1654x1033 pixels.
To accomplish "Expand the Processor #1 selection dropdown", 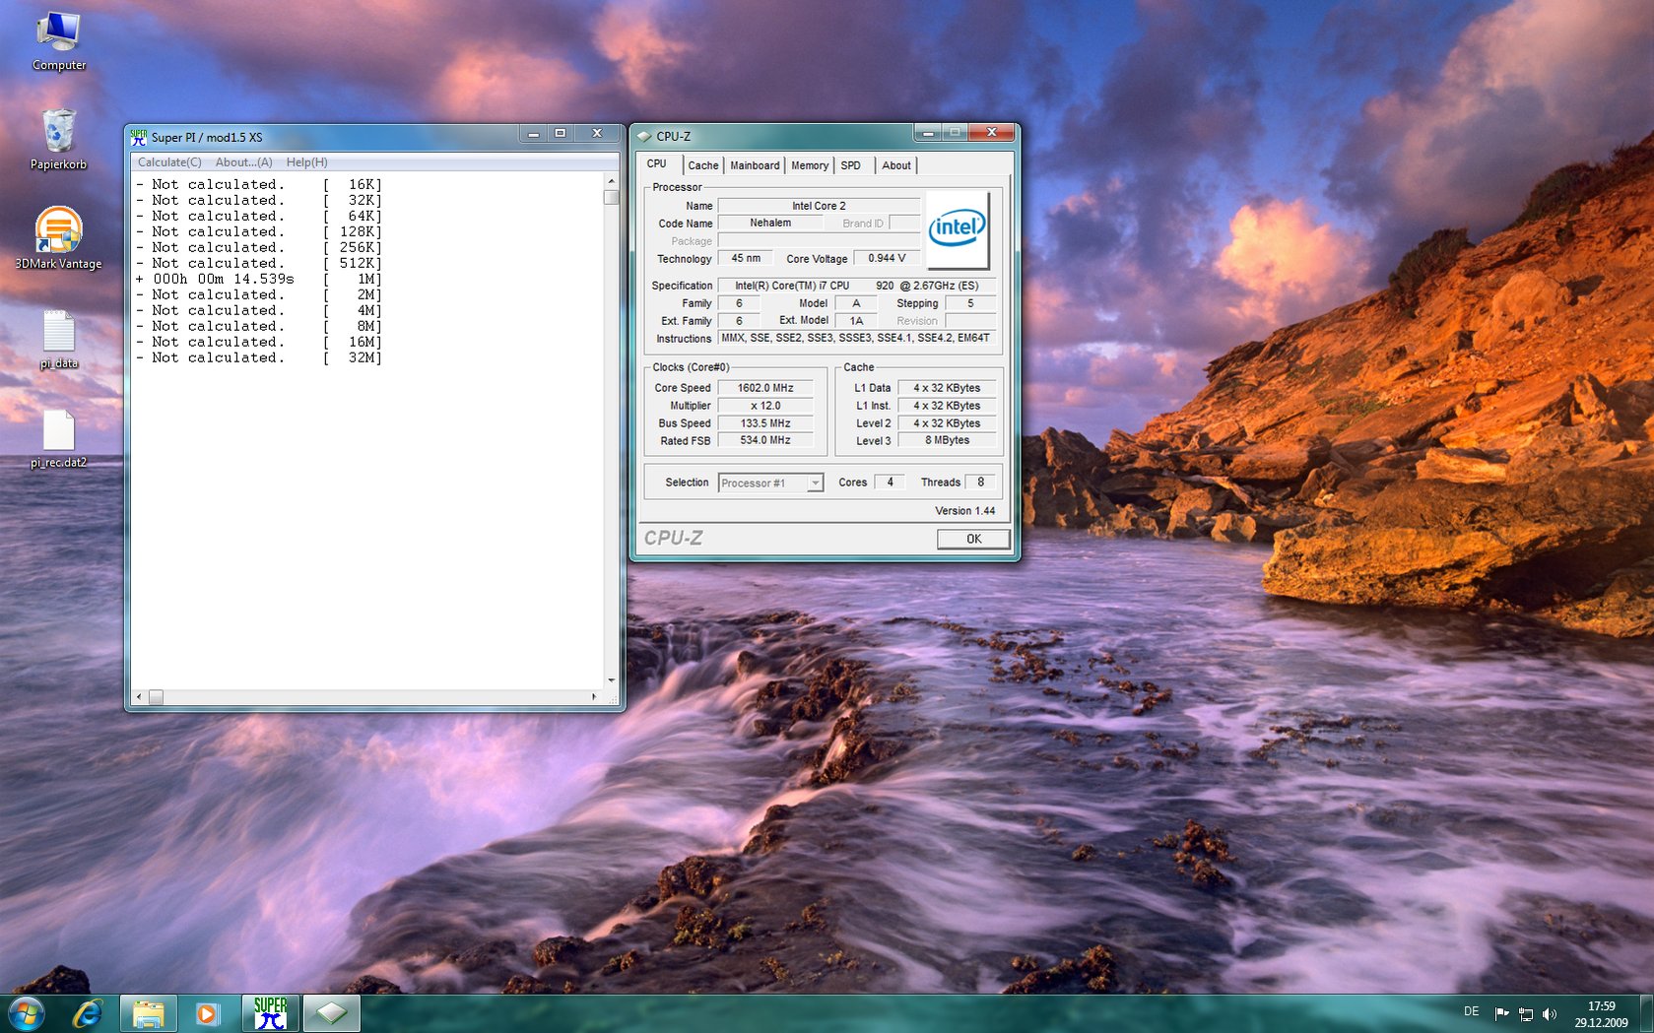I will (815, 483).
